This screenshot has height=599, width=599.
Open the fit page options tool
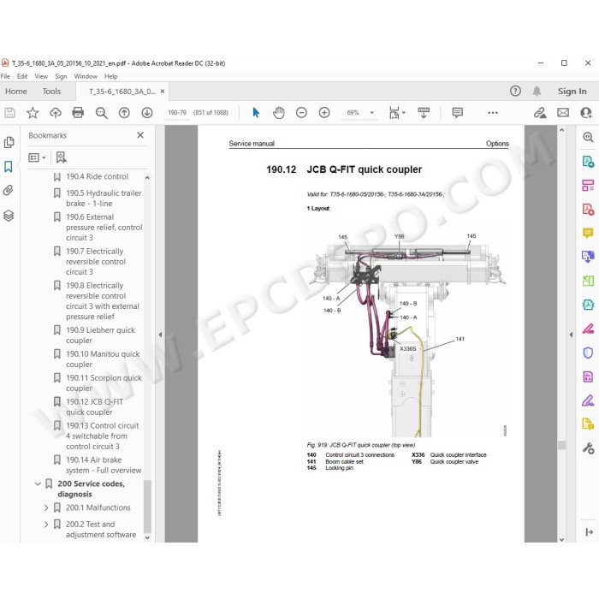(x=394, y=113)
